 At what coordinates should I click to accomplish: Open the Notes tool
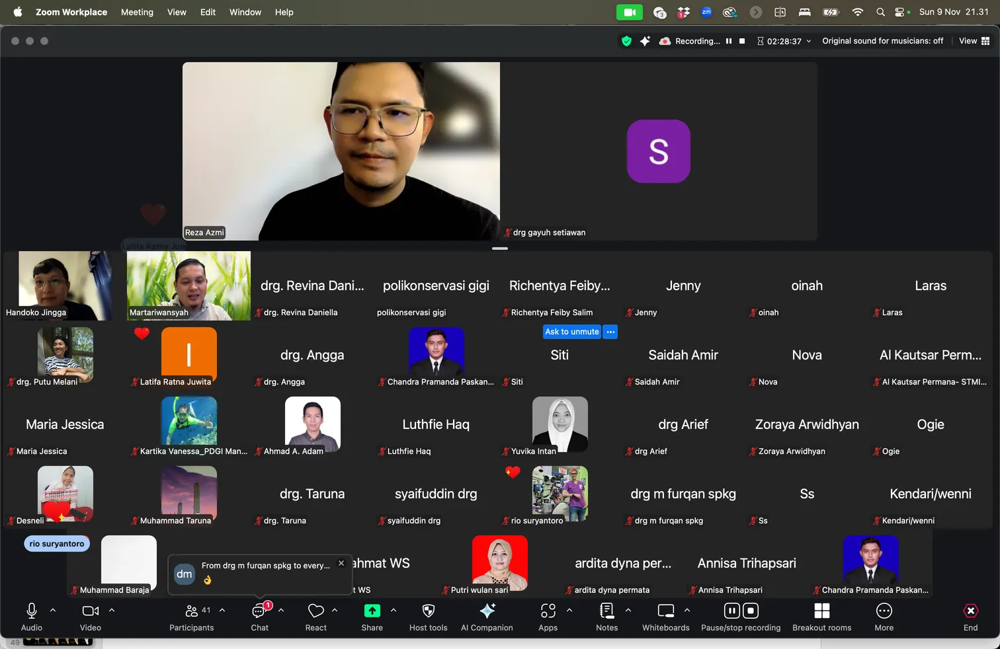click(x=606, y=612)
